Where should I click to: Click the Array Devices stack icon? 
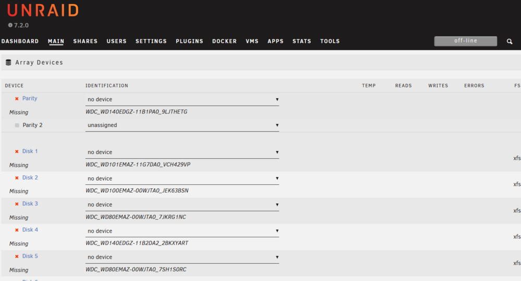9,62
